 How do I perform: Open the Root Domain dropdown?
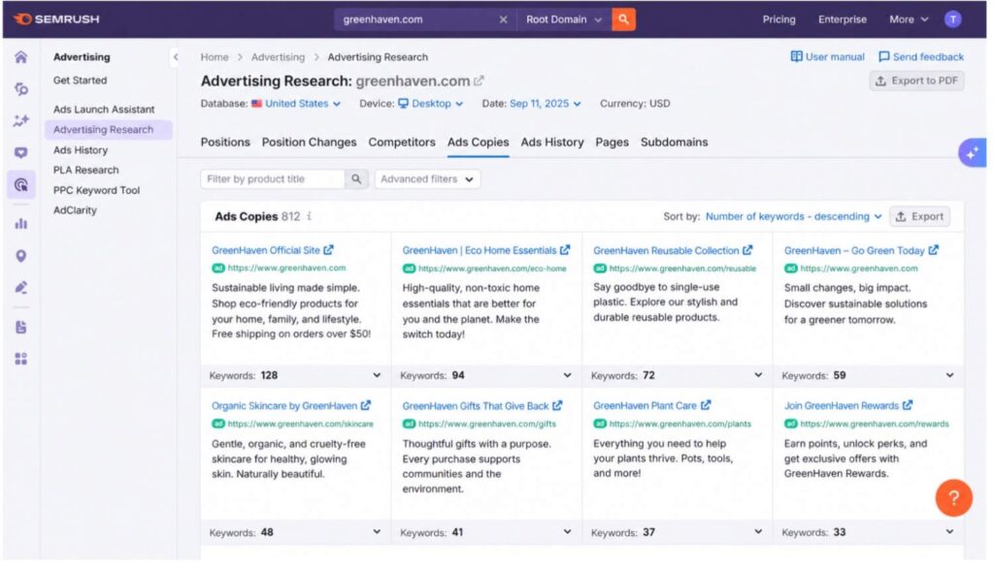click(x=564, y=19)
